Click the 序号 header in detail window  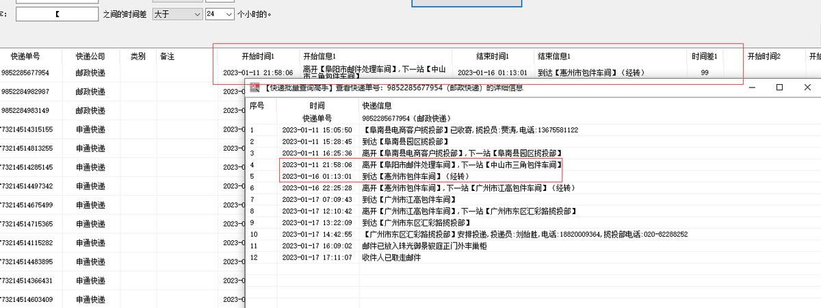pyautogui.click(x=257, y=105)
